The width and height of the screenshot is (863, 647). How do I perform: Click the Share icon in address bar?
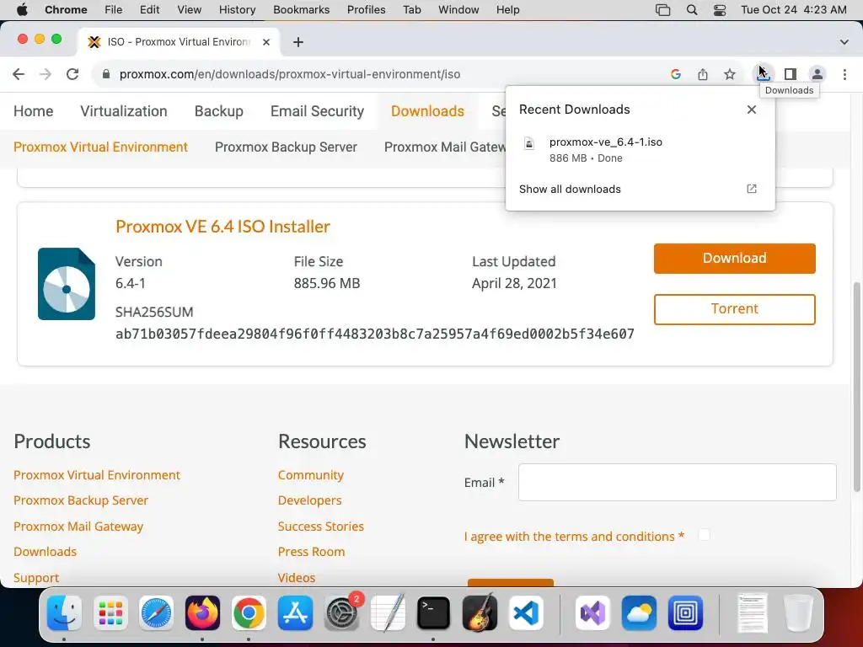pyautogui.click(x=702, y=74)
